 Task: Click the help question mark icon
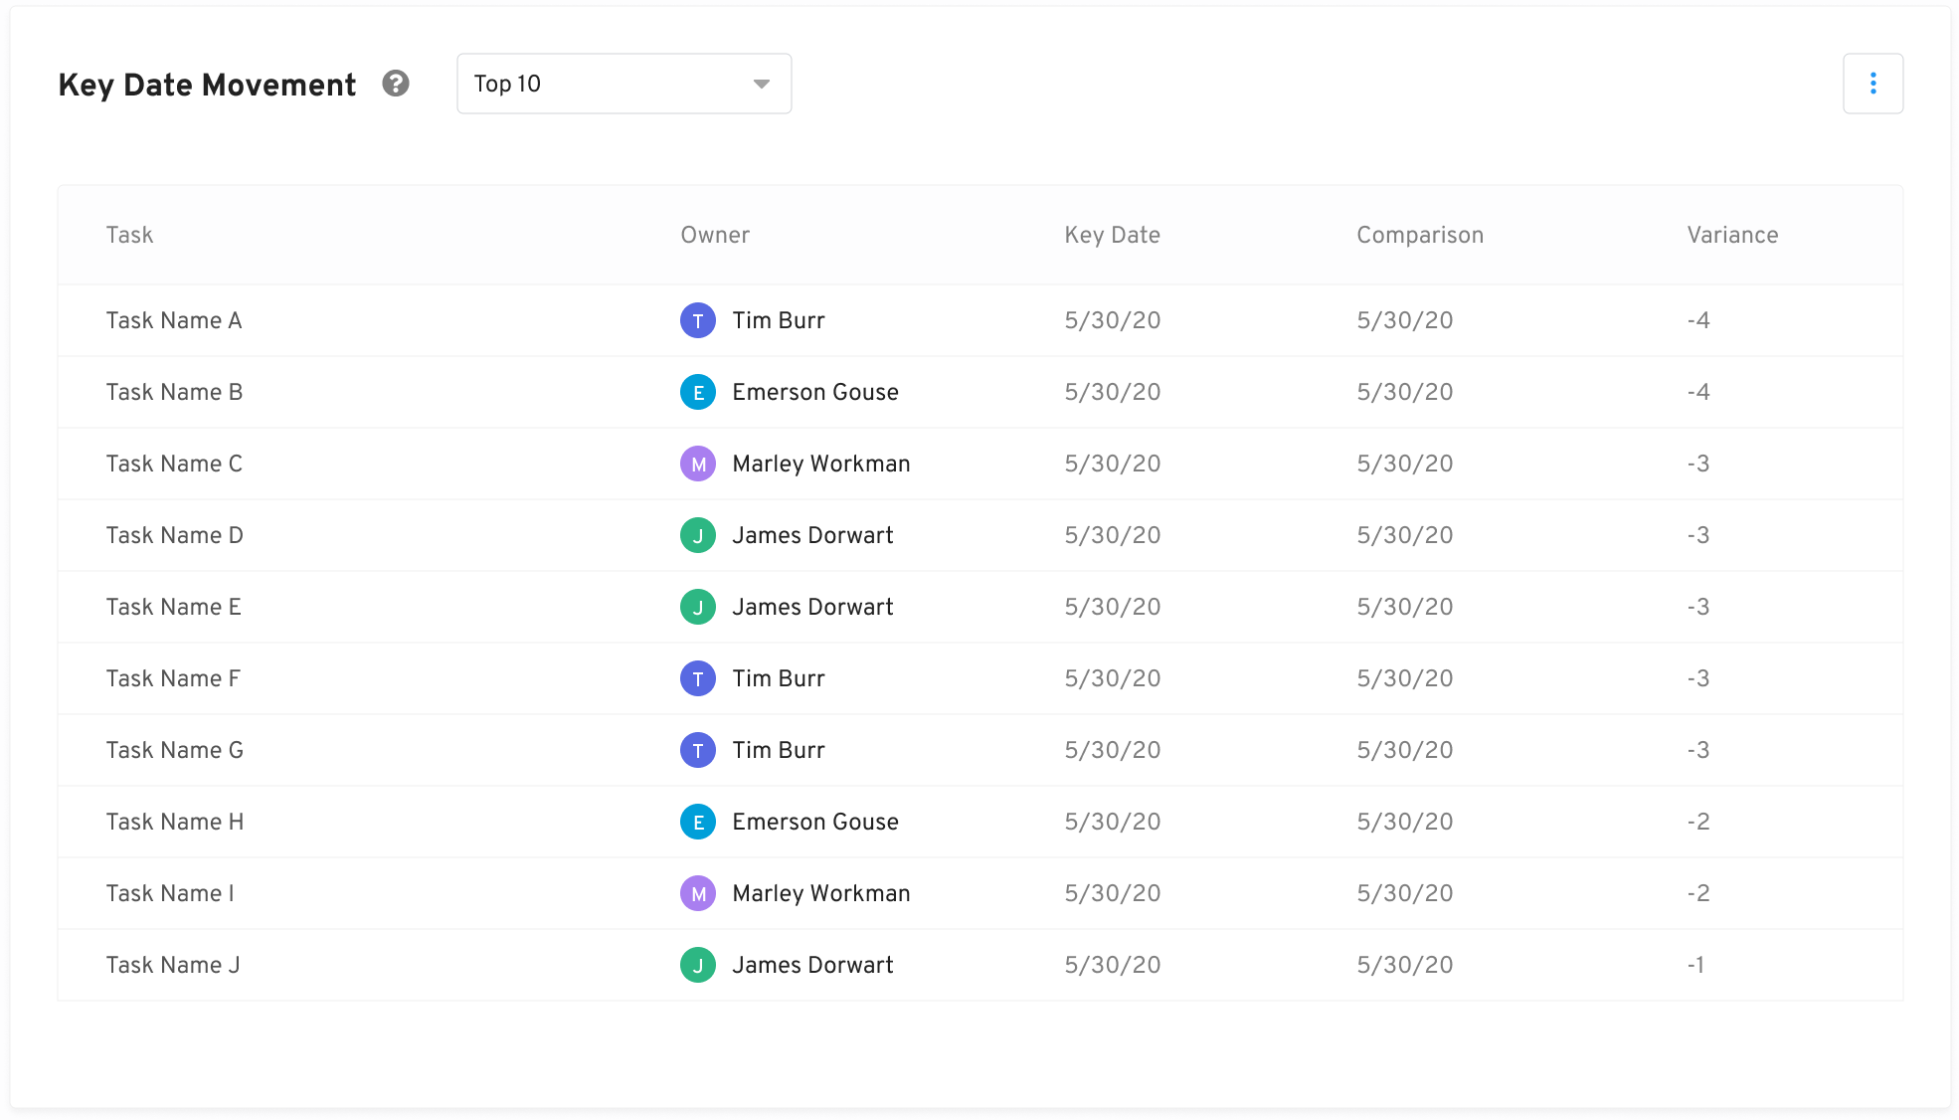(396, 84)
